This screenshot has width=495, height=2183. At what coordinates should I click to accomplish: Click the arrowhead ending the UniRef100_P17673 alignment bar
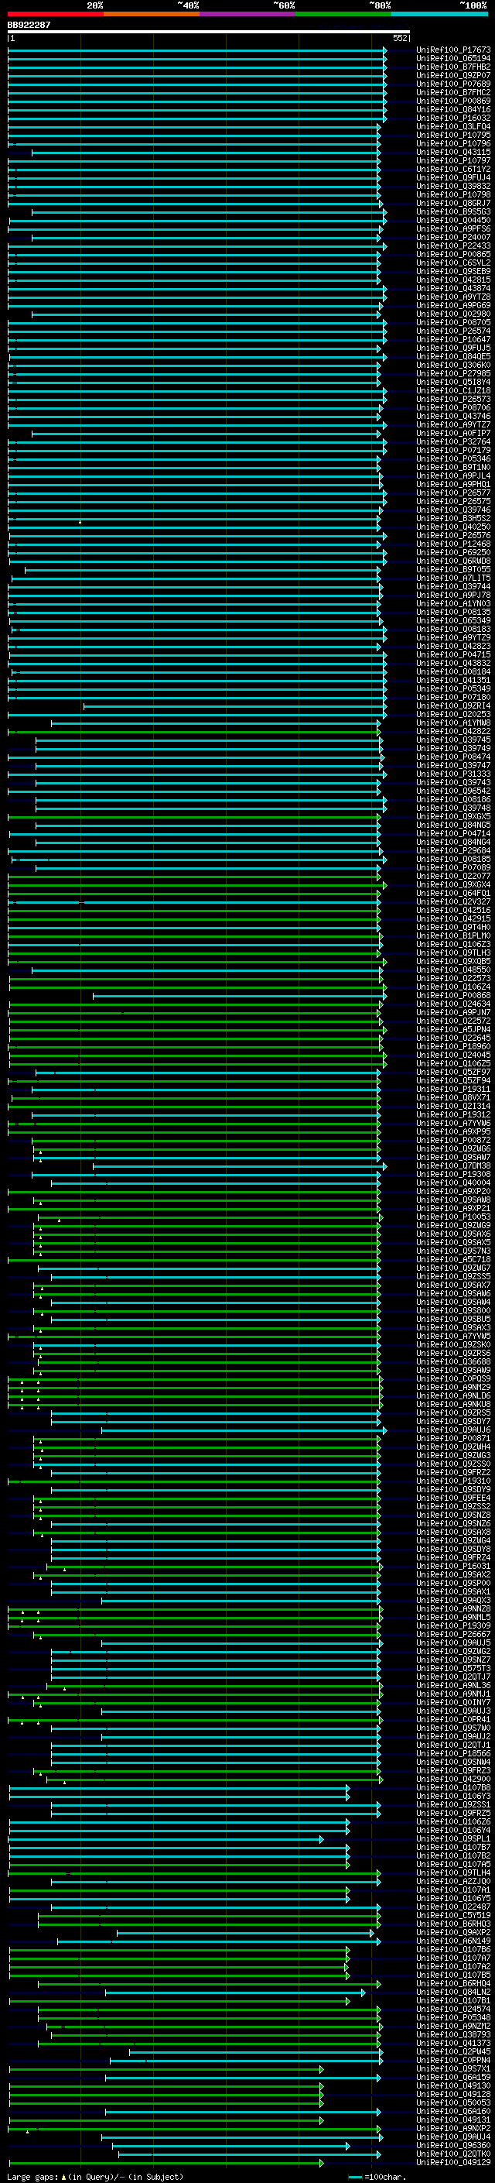coord(384,50)
